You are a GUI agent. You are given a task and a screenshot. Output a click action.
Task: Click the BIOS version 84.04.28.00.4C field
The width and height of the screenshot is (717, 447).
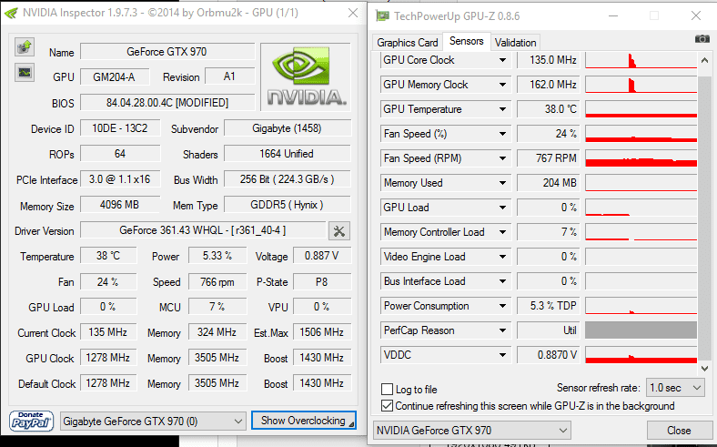167,103
